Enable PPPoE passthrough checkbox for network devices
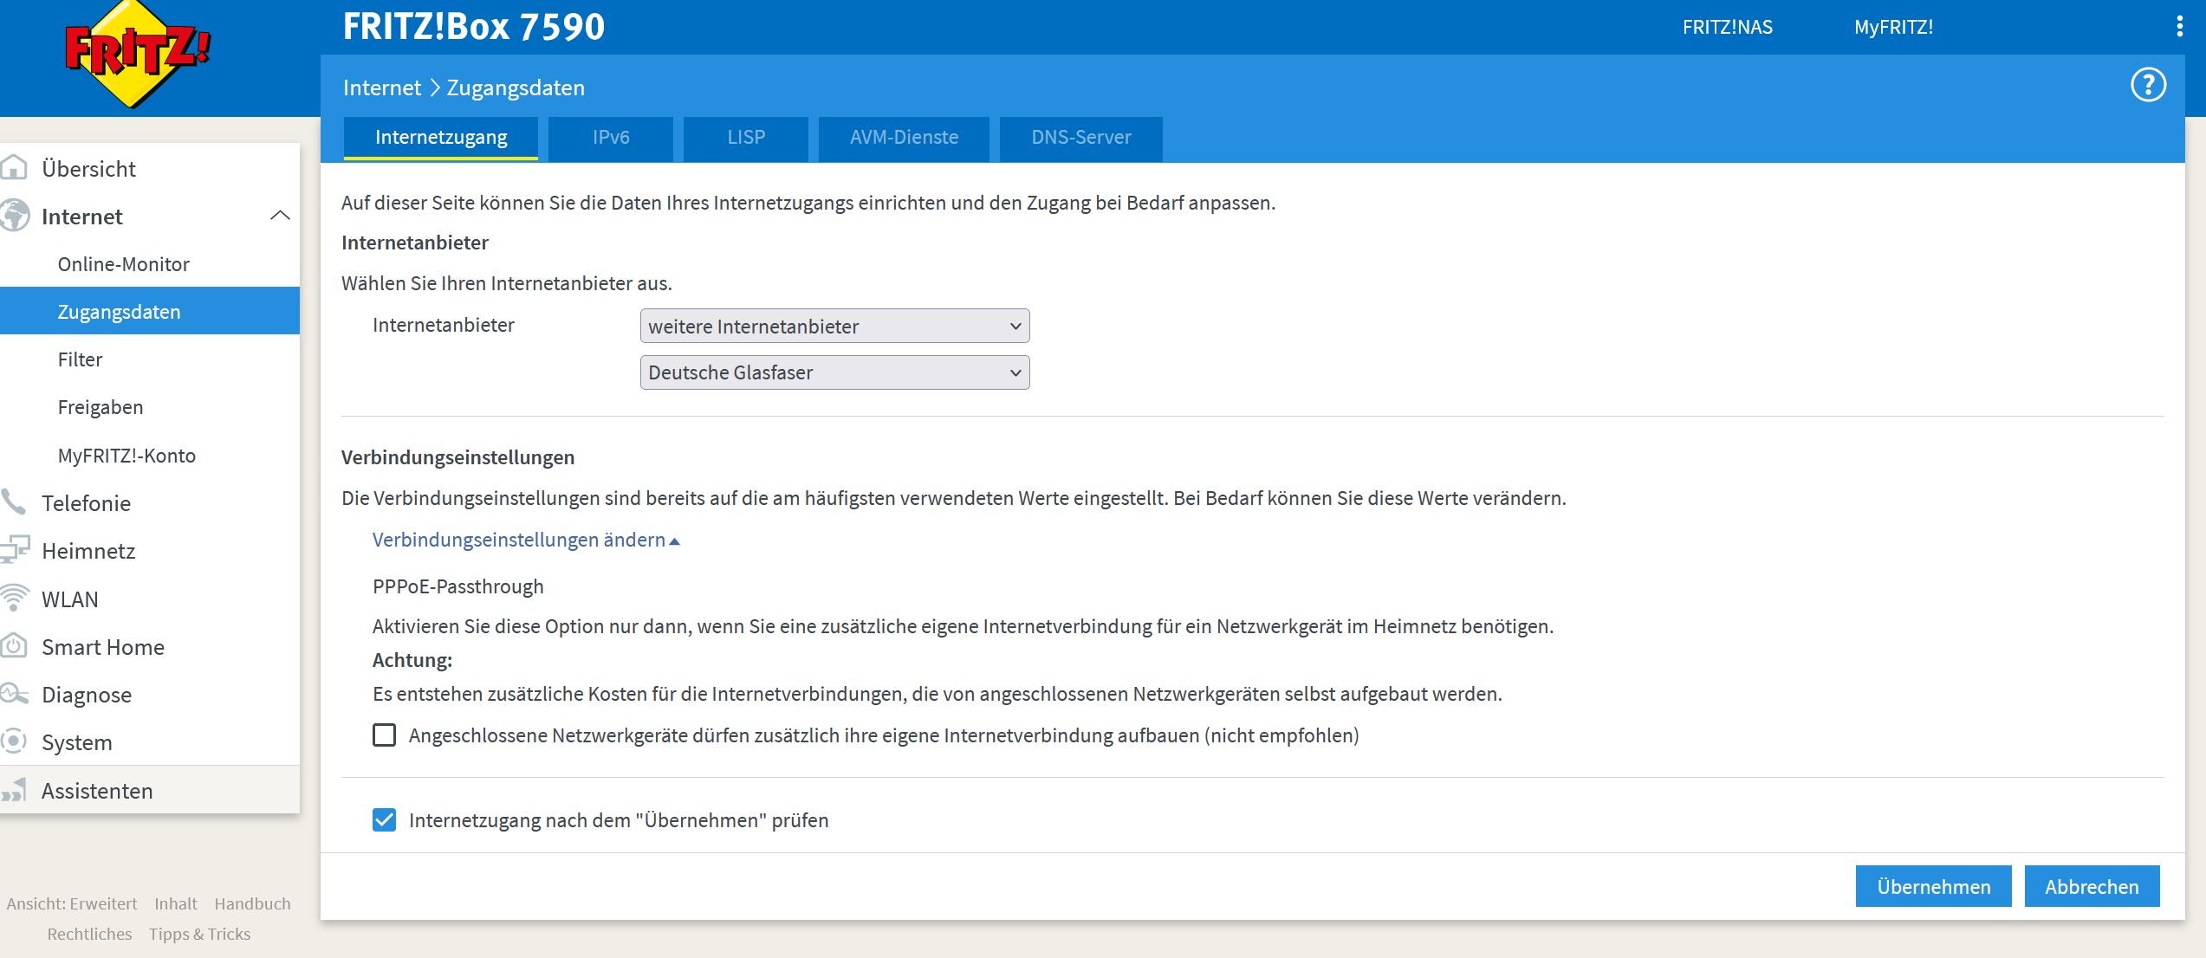Image resolution: width=2206 pixels, height=958 pixels. pyautogui.click(x=384, y=735)
